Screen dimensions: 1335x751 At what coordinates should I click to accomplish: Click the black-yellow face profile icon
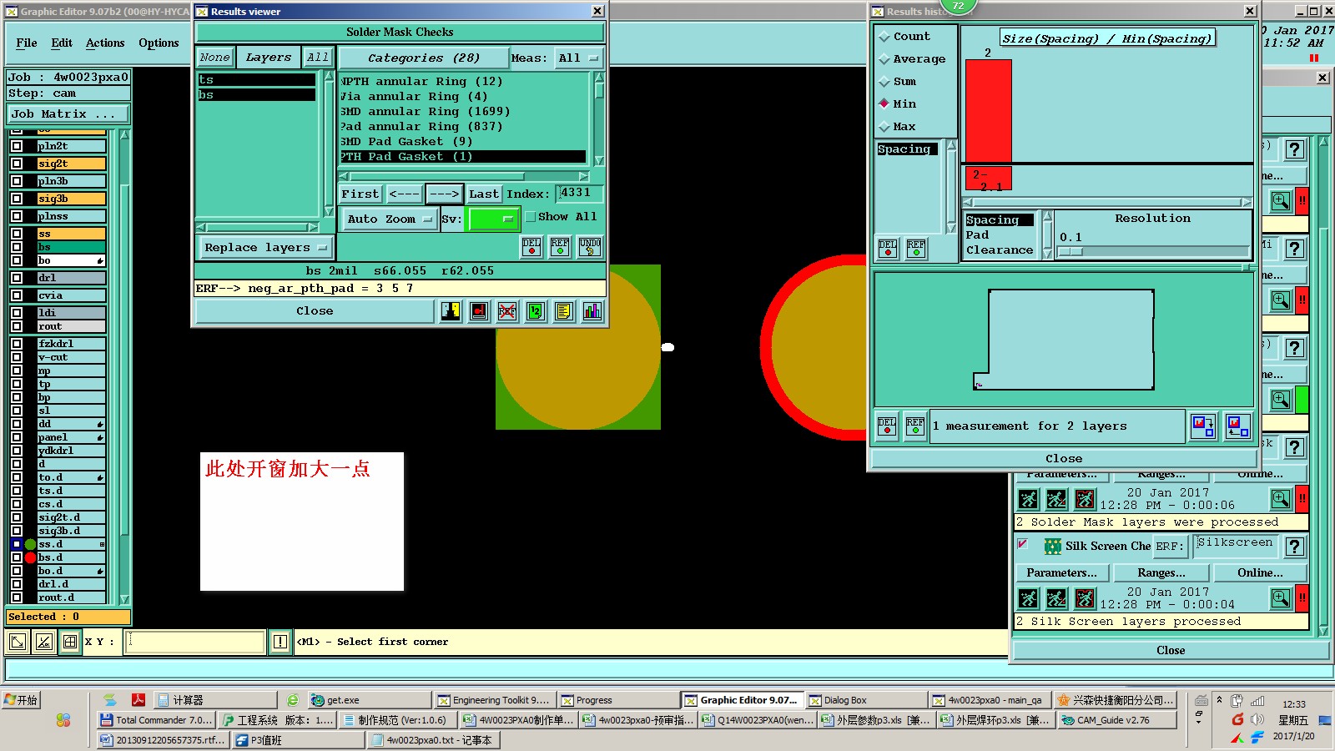(x=451, y=311)
